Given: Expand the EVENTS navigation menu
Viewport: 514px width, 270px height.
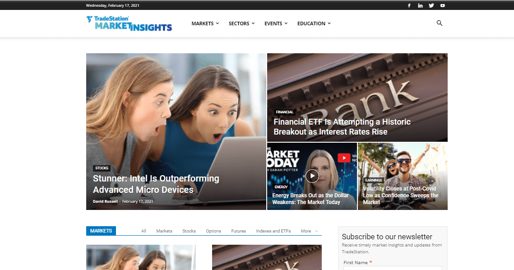Looking at the screenshot, I should [x=276, y=23].
